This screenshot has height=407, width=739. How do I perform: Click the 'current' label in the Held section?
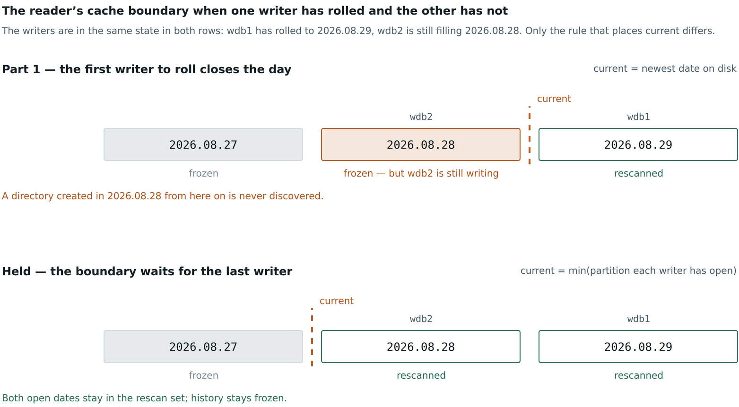pos(337,301)
